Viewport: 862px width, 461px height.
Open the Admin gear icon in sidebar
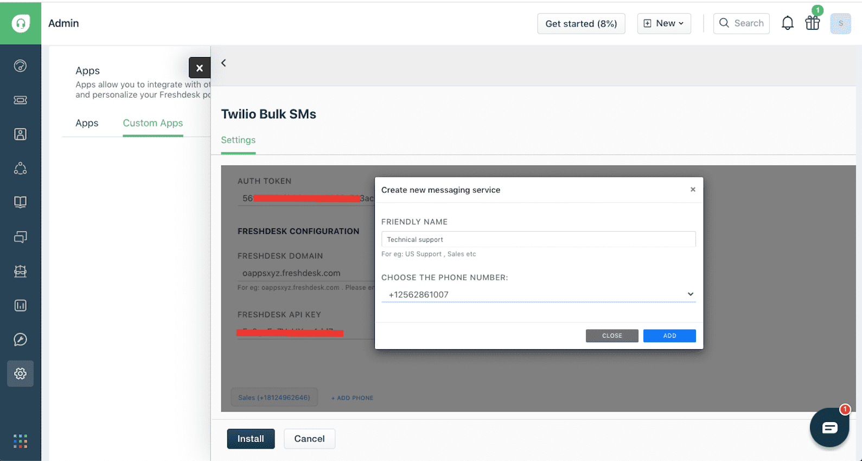pos(21,374)
